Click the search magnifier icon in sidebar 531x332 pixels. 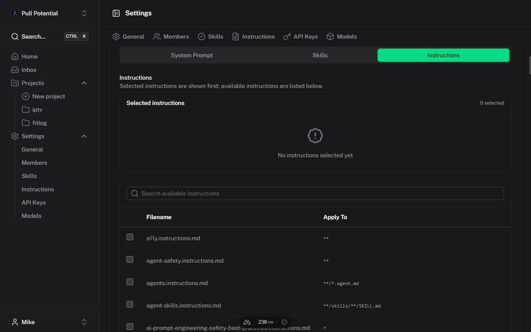point(15,37)
